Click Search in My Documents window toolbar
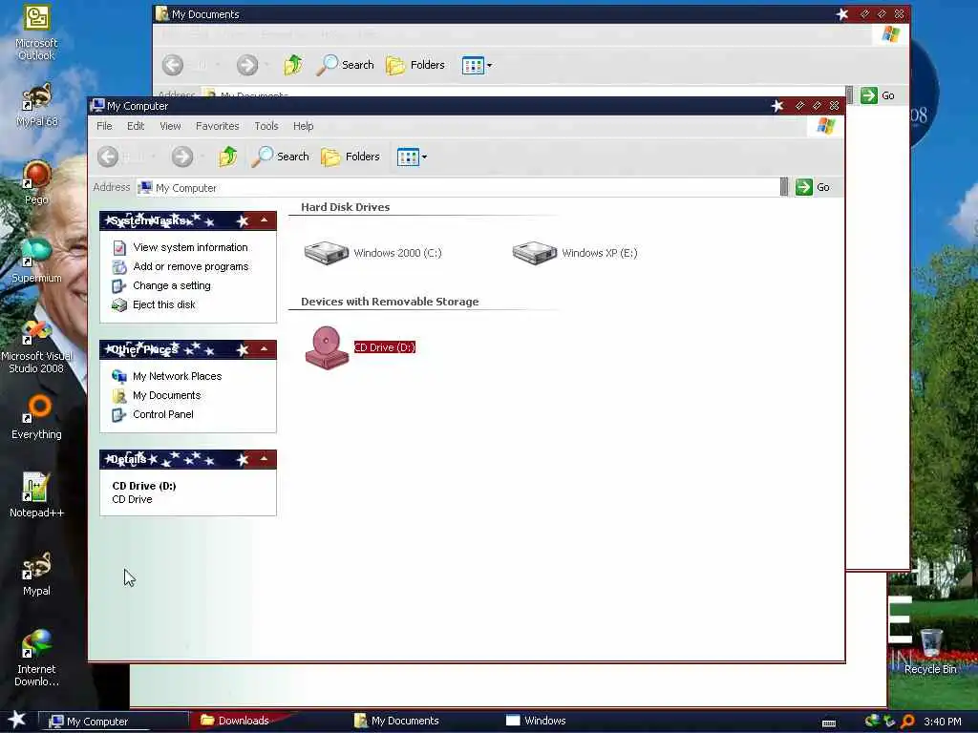This screenshot has height=733, width=978. [345, 65]
